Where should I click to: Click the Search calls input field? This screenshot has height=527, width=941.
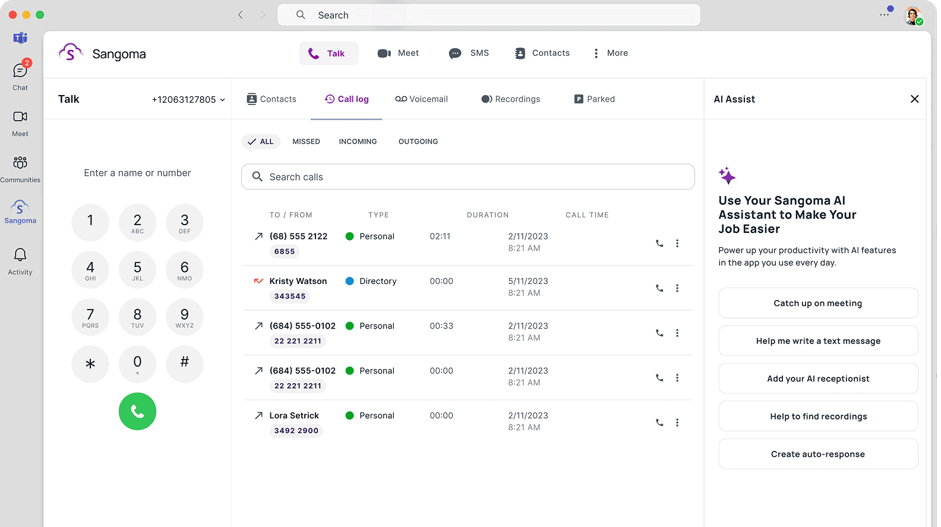click(x=468, y=177)
